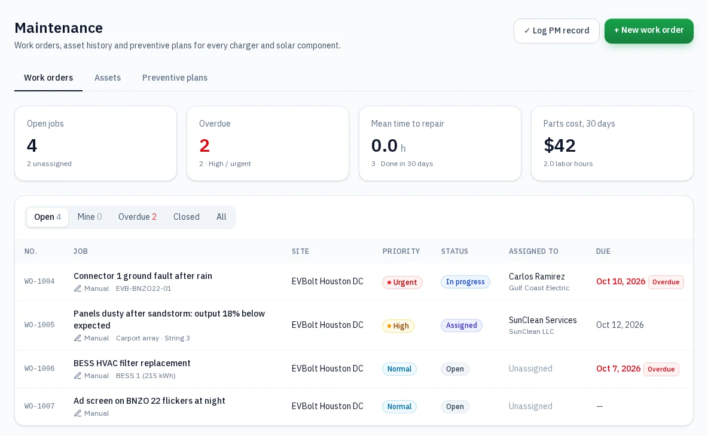Image resolution: width=708 pixels, height=436 pixels.
Task: Open the Parts cost 30 days card
Action: coord(612,143)
